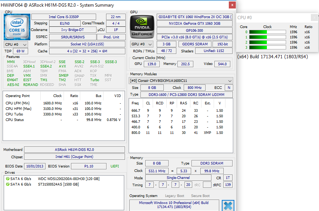
Task: Click the 192-bit bus width field
Action: 223,44
